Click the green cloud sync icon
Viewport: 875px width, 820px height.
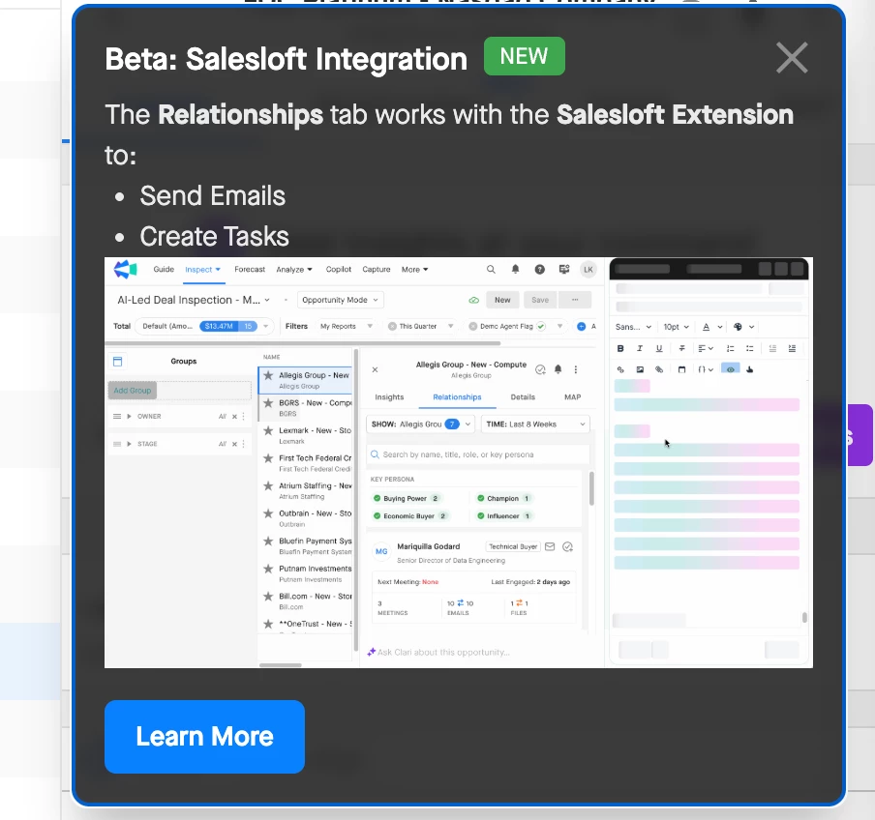point(473,300)
